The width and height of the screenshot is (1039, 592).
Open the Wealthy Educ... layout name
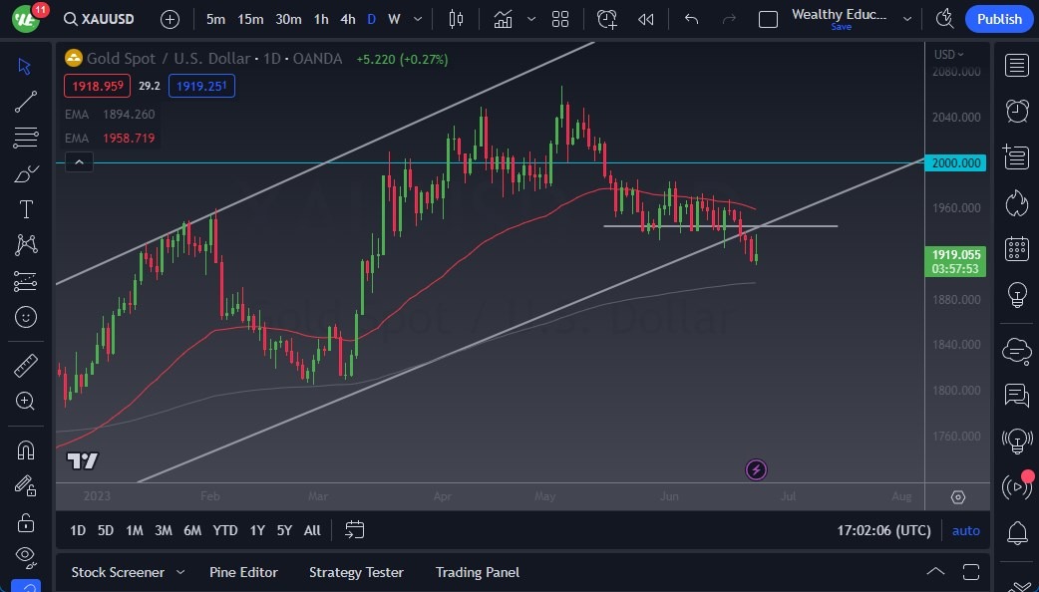point(839,15)
